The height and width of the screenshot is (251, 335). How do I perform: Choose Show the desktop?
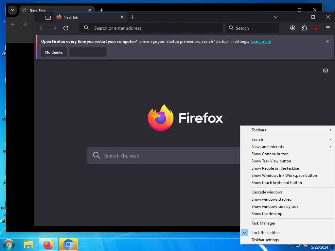coord(288,214)
